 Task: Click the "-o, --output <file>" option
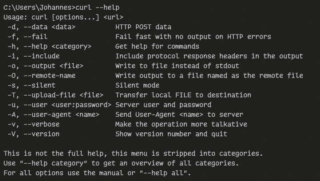tap(45, 66)
